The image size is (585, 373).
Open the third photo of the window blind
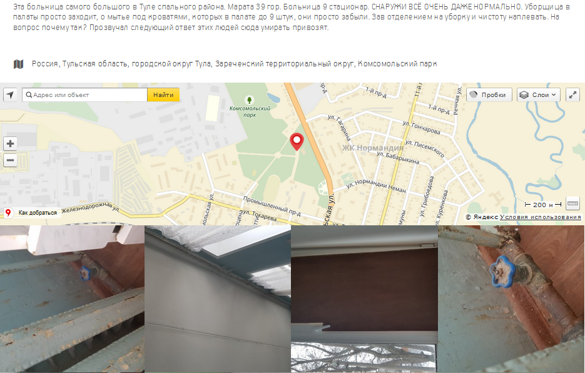364,299
